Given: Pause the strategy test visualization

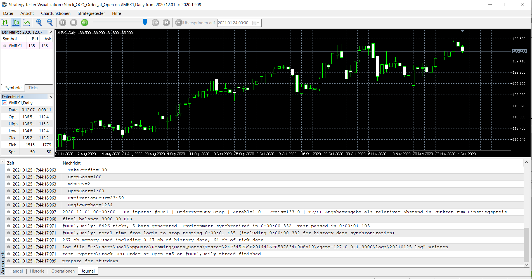Looking at the screenshot, I should pyautogui.click(x=63, y=23).
